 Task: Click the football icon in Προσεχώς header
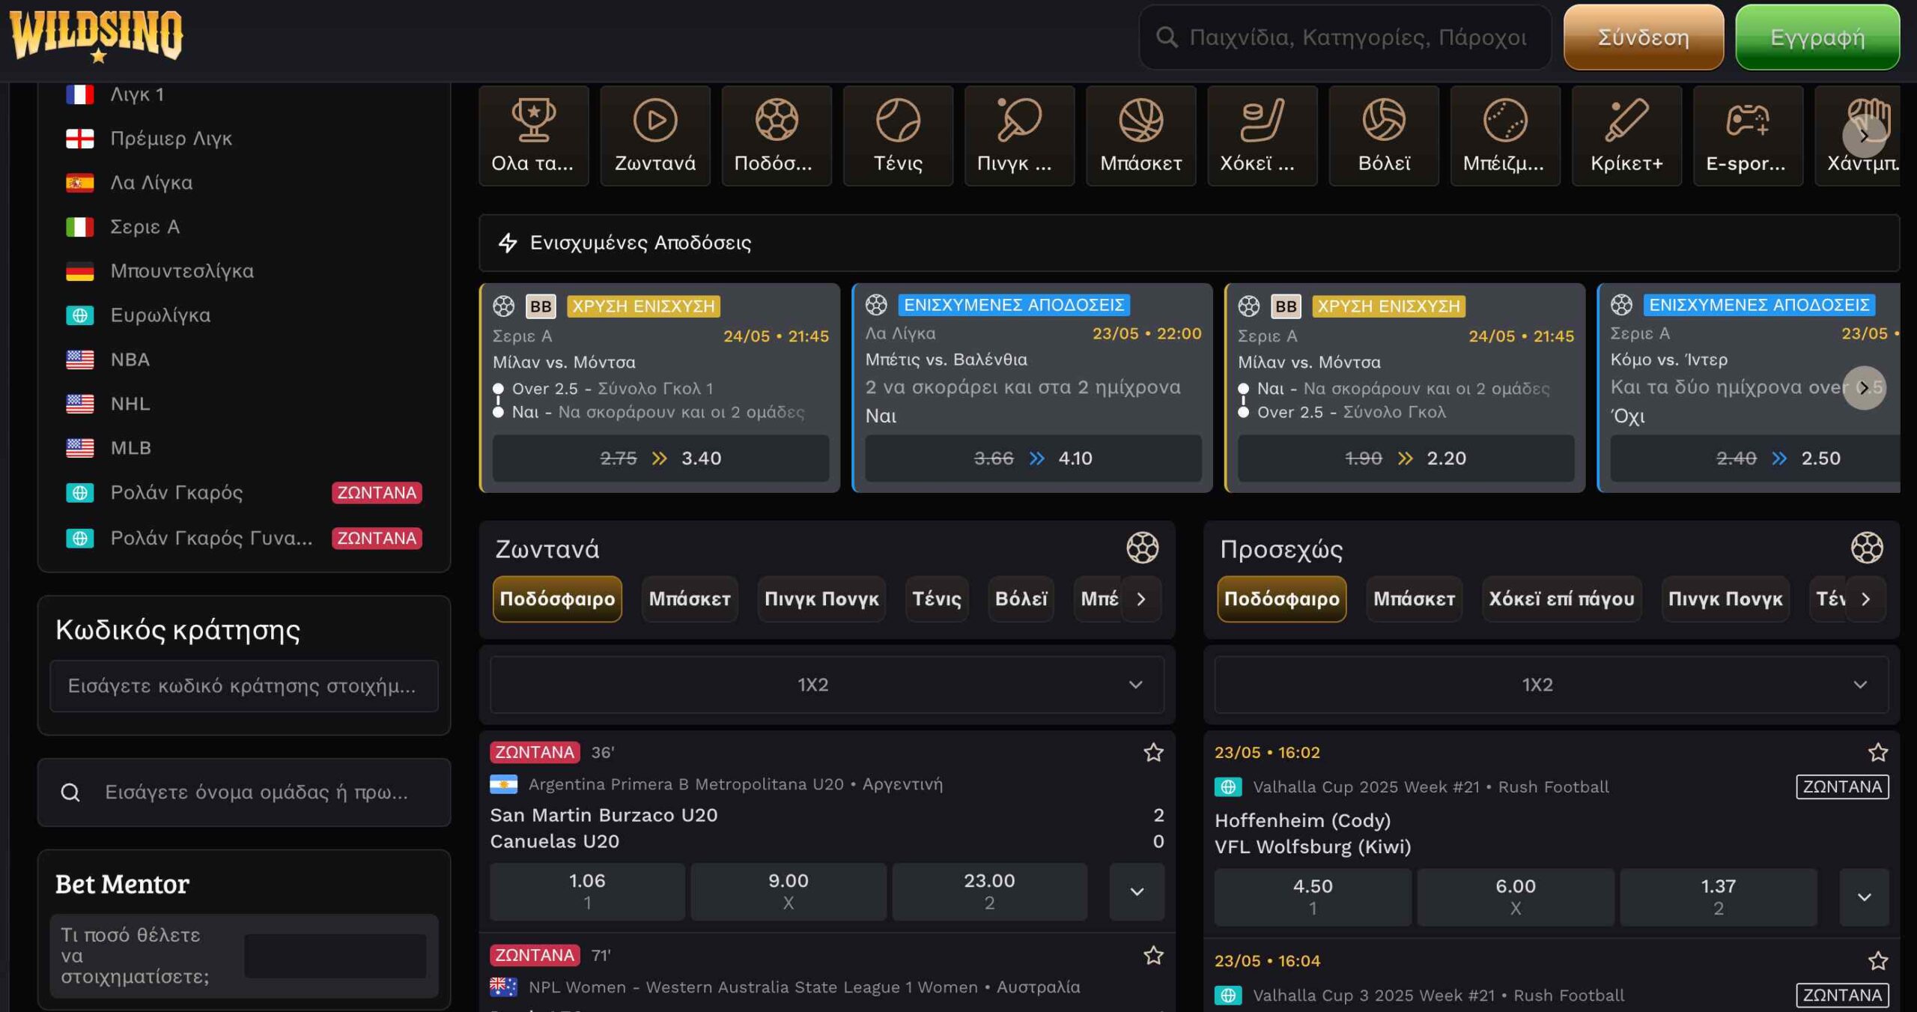coord(1867,548)
